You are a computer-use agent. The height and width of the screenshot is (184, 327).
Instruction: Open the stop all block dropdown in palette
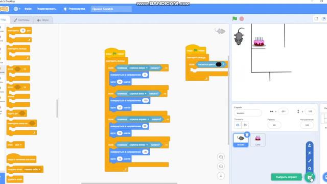pyautogui.click(x=18, y=145)
